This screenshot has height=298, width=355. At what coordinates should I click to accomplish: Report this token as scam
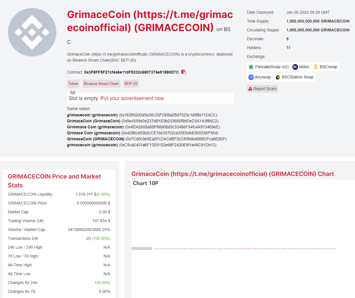262,89
